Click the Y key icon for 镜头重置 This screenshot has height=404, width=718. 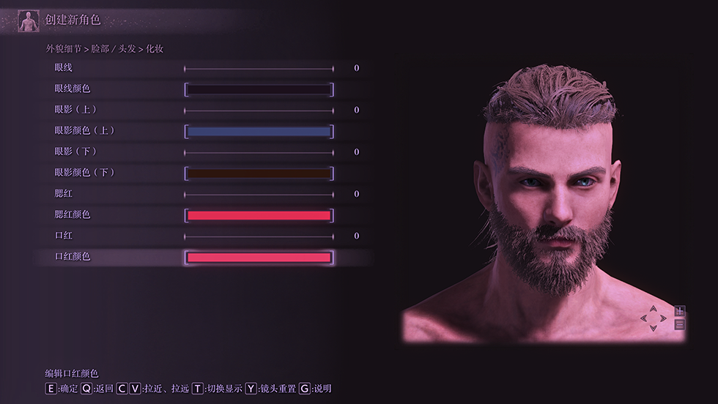251,389
